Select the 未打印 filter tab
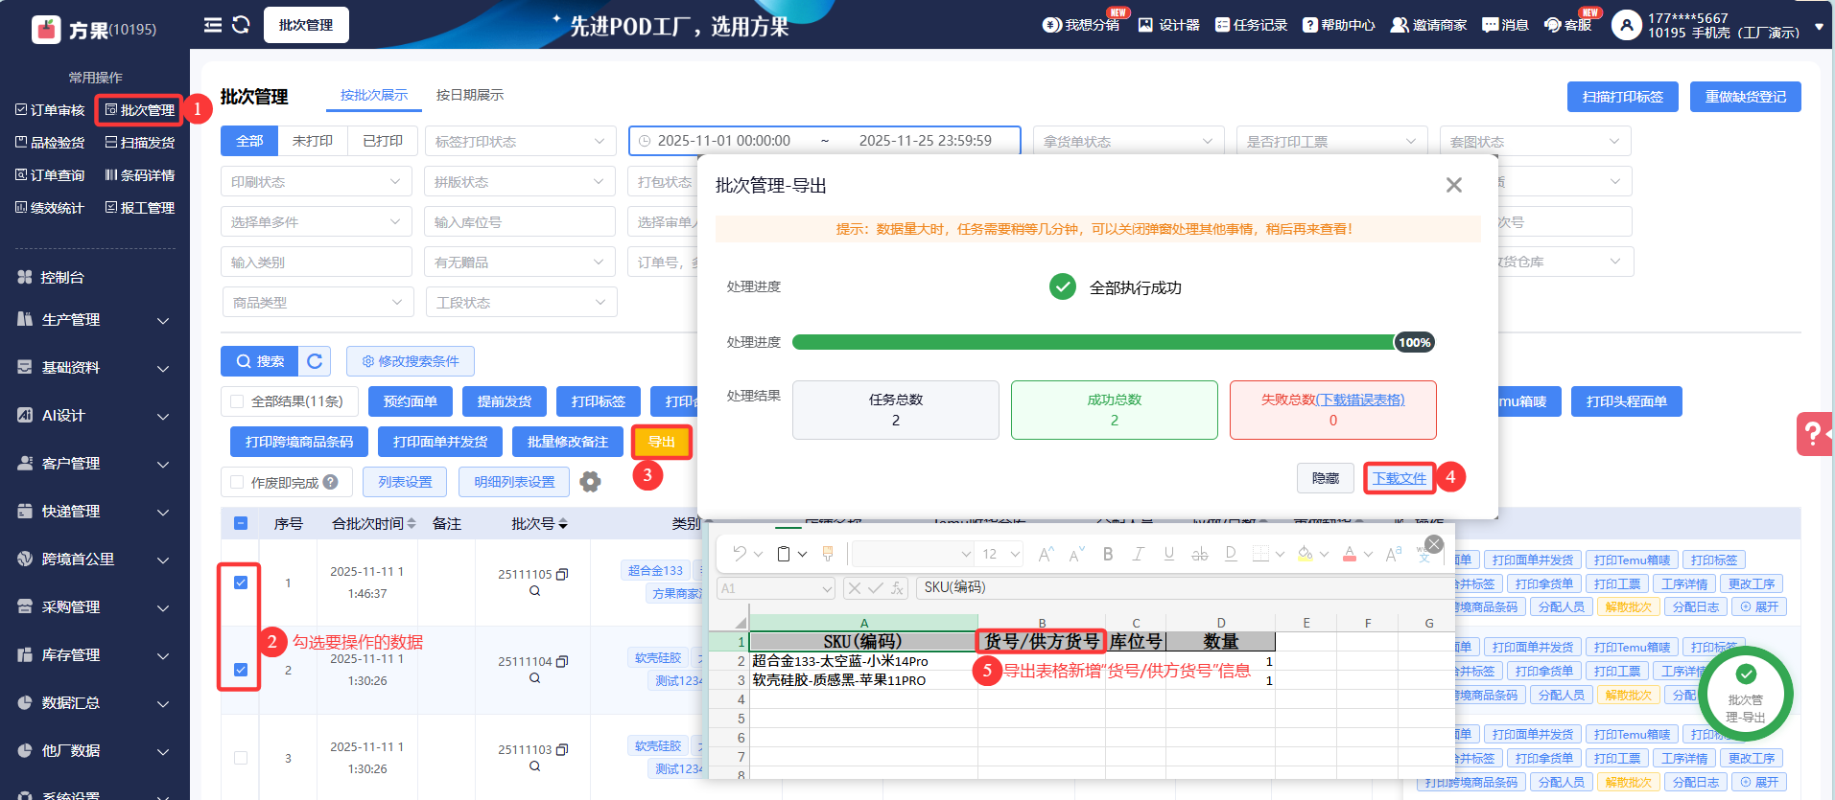 (312, 141)
